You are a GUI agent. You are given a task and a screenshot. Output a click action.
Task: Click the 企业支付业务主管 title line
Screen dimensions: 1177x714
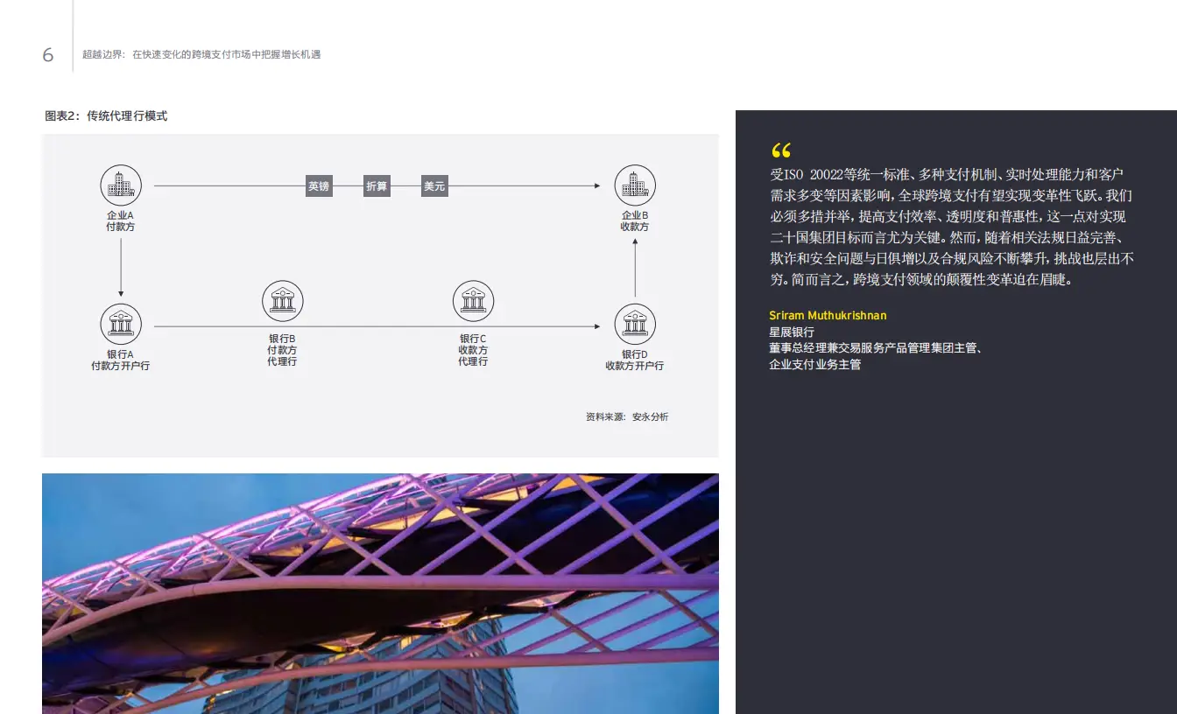(815, 364)
